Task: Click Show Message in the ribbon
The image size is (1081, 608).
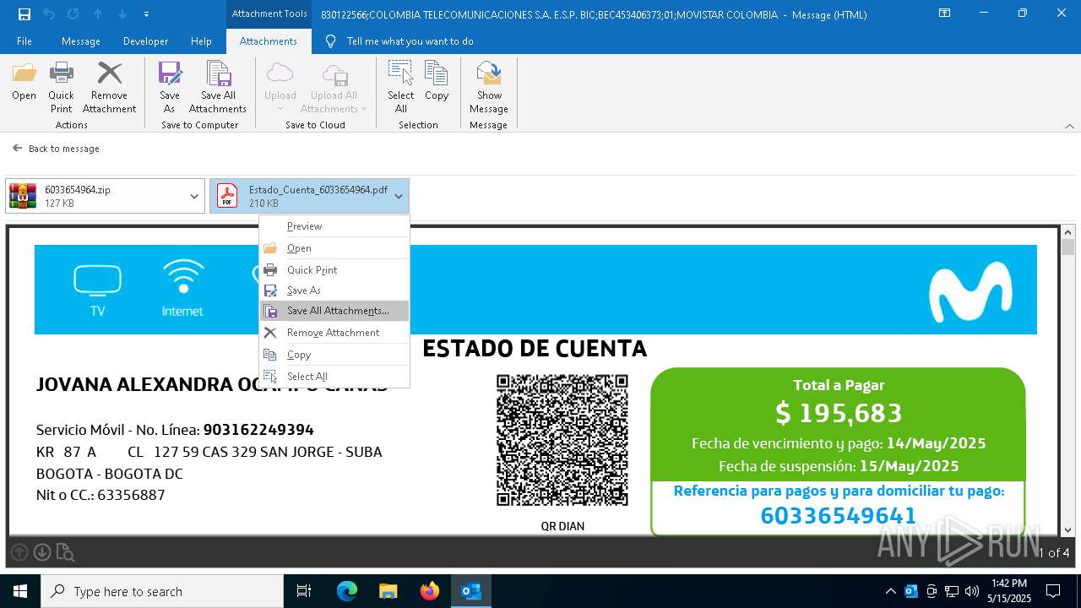Action: pos(489,88)
